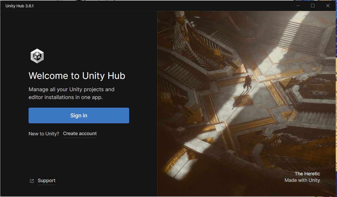Click the "New to Unity?" label
337x197 pixels.
coord(44,134)
